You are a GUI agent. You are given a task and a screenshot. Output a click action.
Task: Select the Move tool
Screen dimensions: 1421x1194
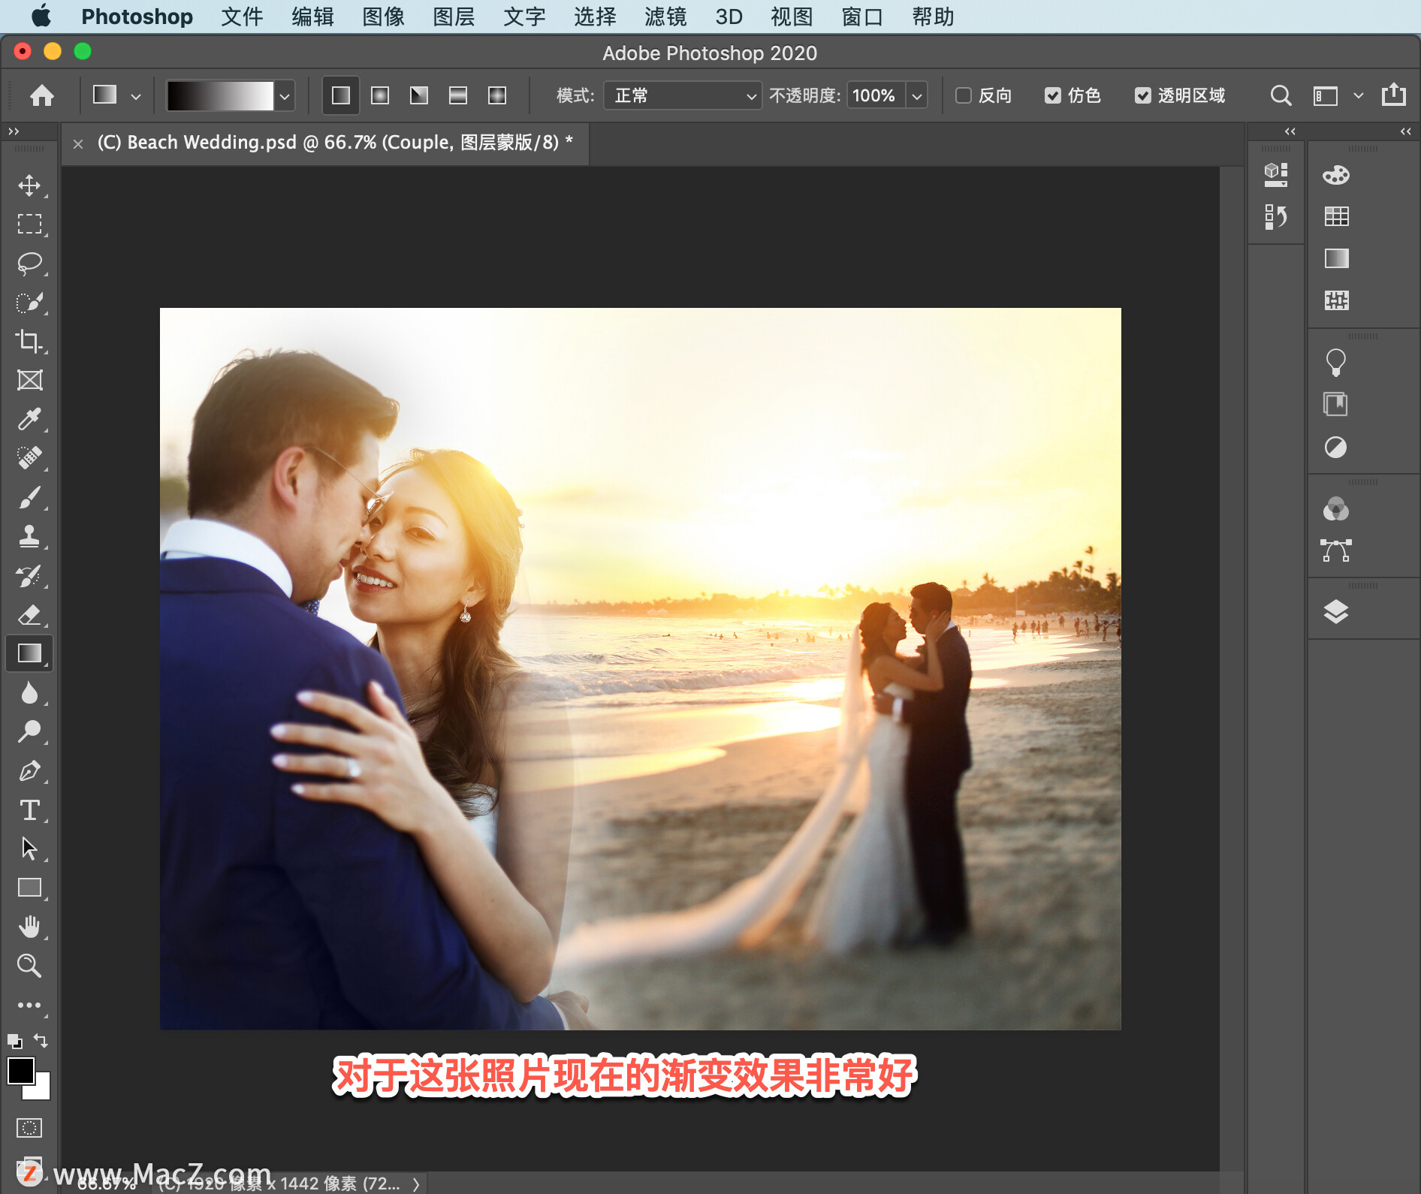[x=29, y=185]
